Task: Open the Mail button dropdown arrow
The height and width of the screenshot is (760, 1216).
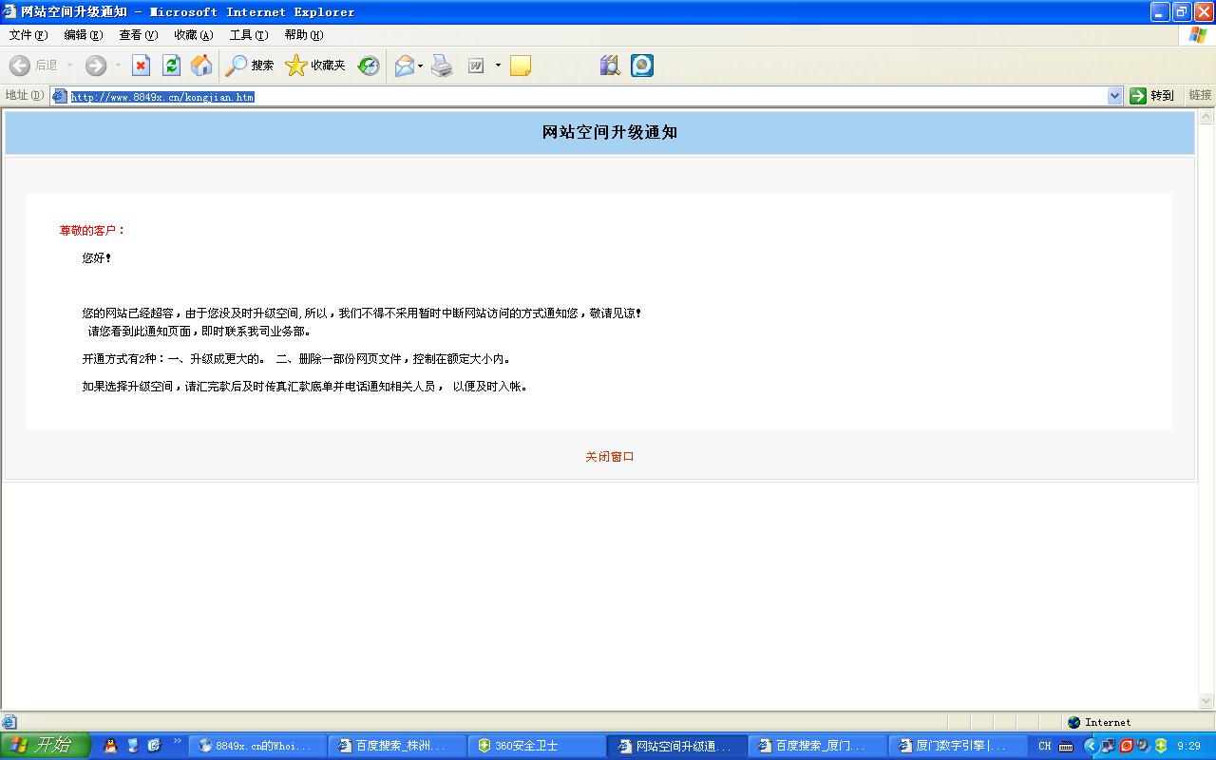Action: (421, 66)
